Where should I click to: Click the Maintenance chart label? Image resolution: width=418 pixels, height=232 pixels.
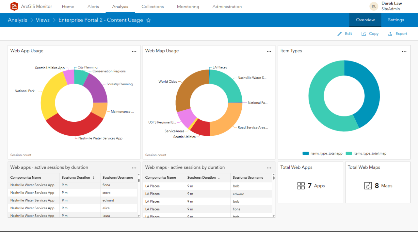click(x=122, y=112)
